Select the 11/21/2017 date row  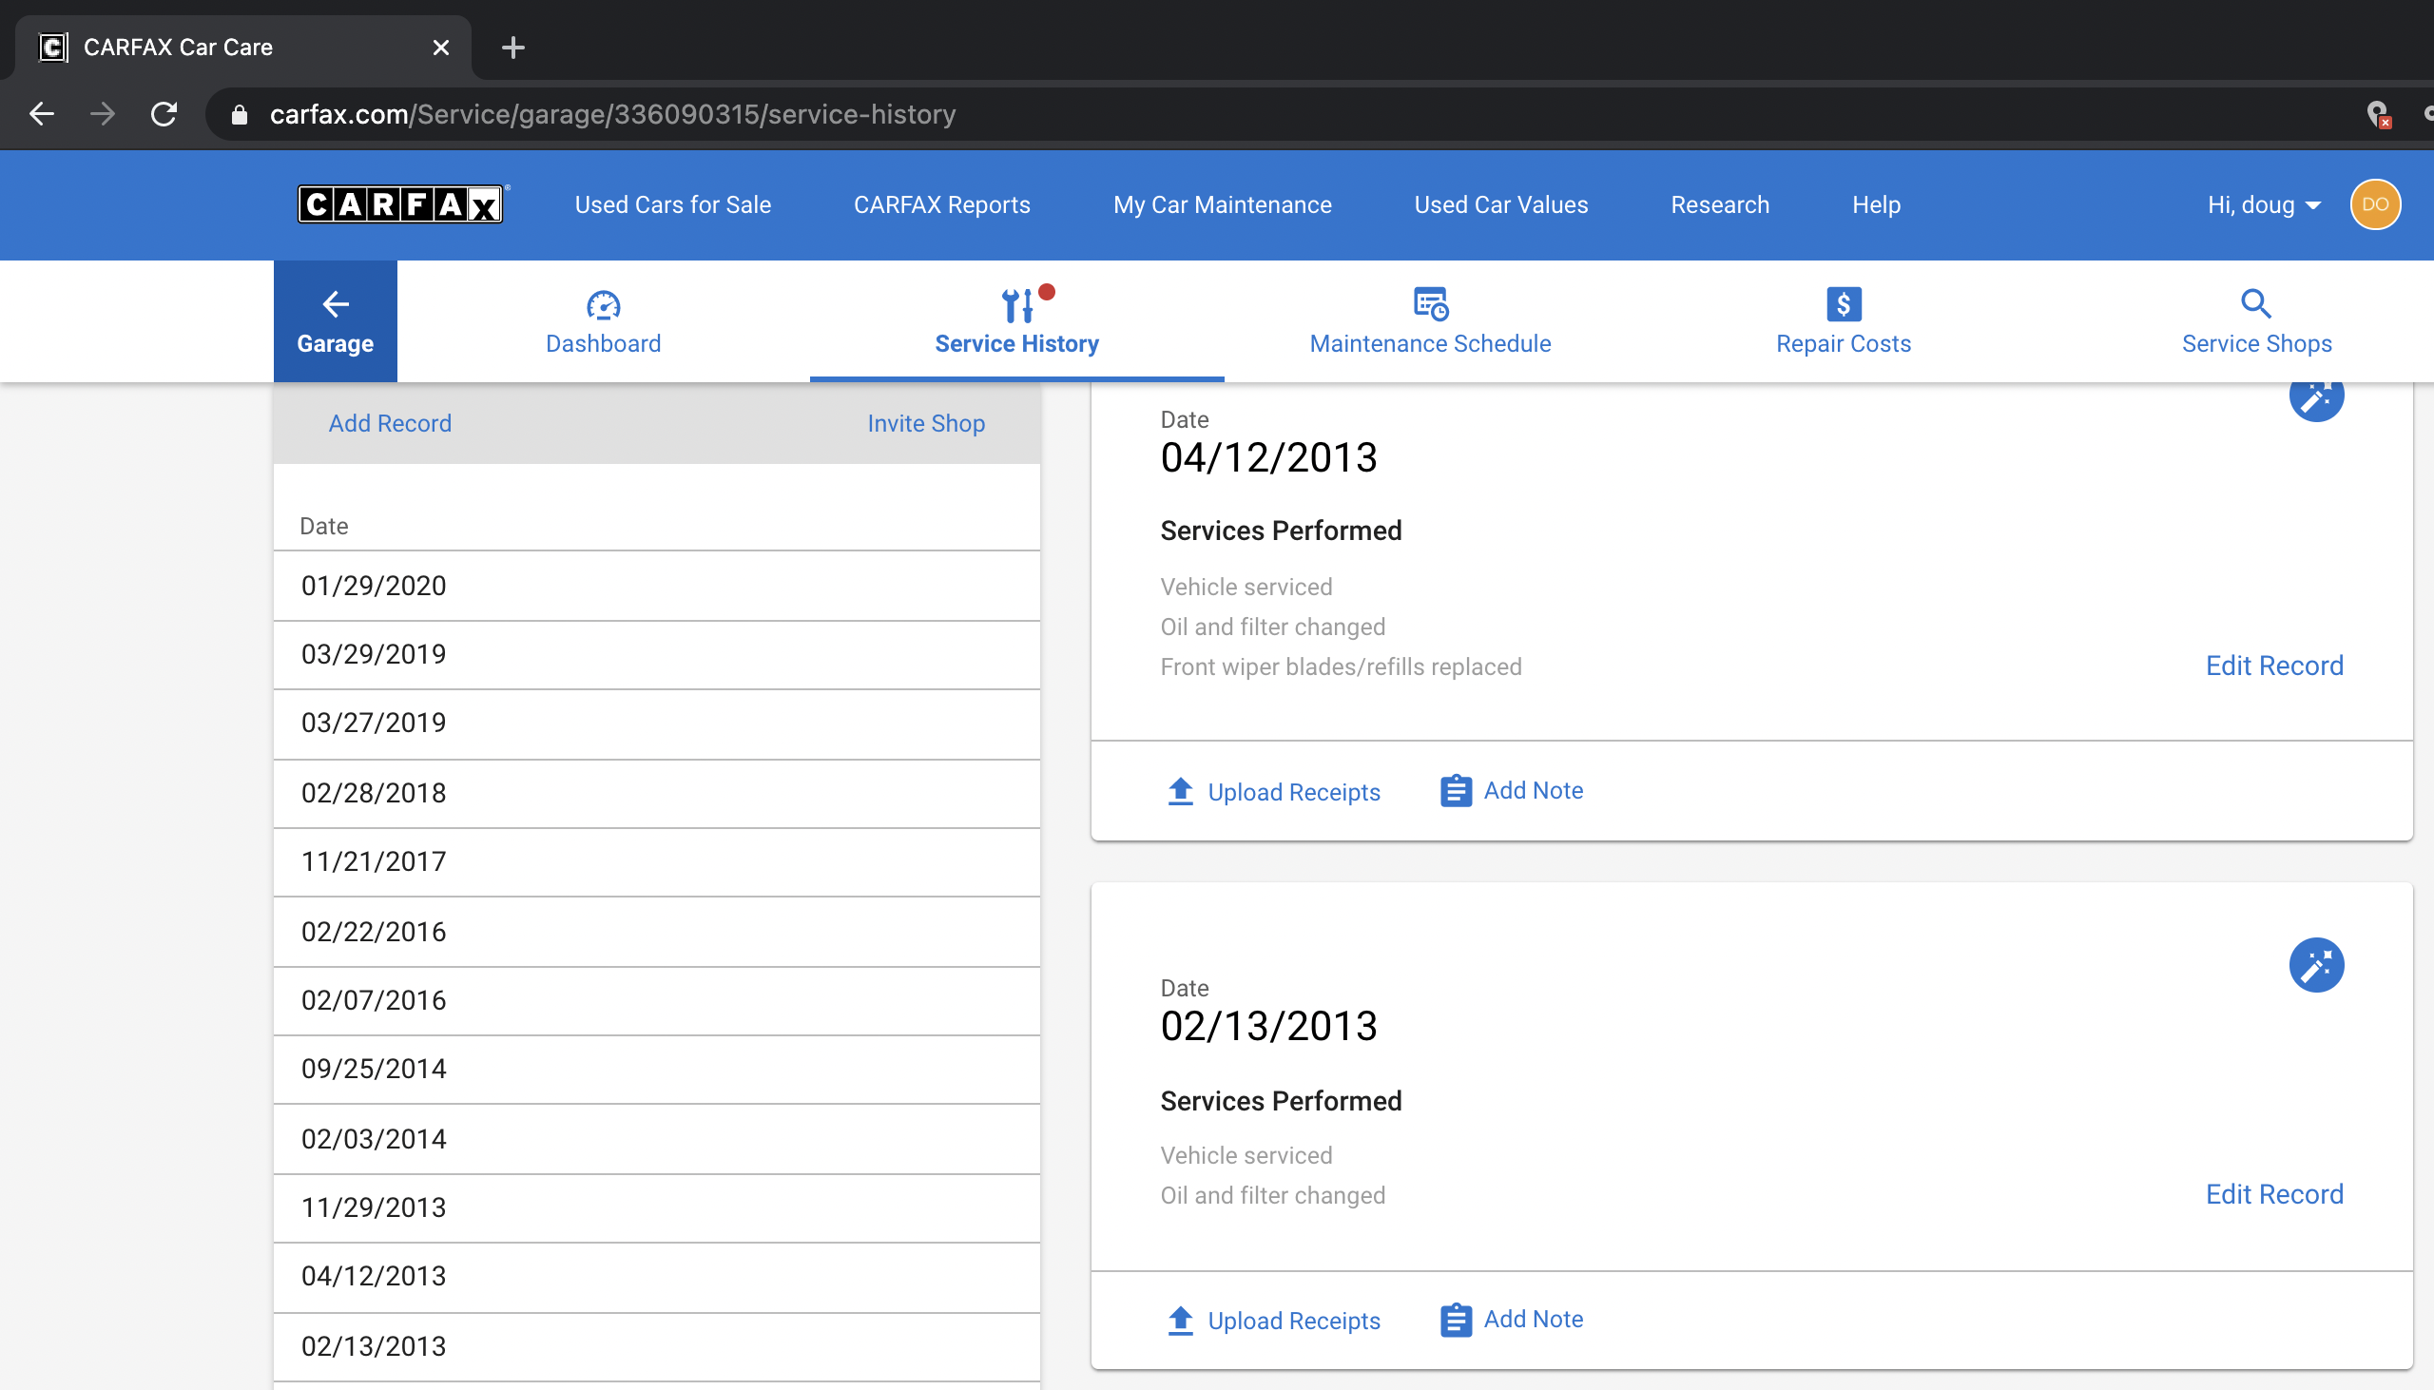pyautogui.click(x=657, y=862)
